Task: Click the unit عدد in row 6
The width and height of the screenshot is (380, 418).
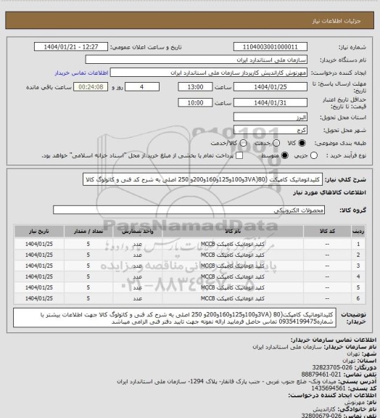Action: click(x=138, y=298)
